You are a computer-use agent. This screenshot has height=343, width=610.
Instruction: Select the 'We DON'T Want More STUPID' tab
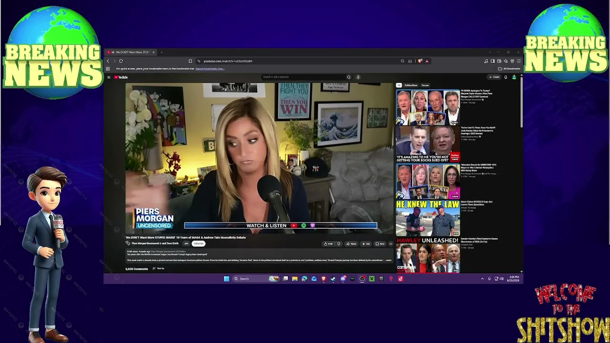tap(131, 52)
